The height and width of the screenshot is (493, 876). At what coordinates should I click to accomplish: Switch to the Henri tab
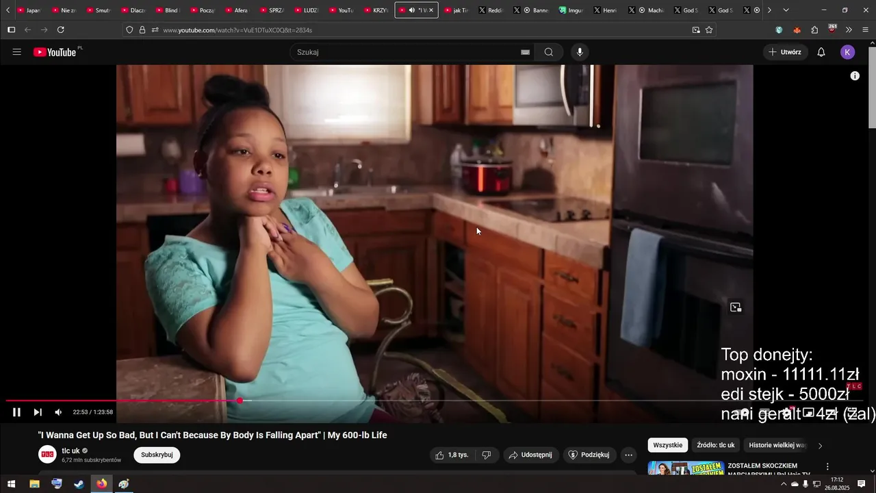[x=606, y=10]
